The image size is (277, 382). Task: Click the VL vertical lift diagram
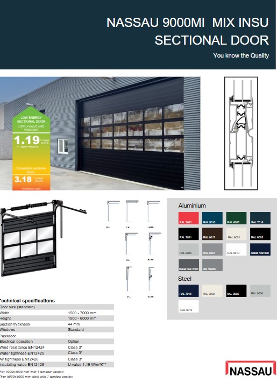(129, 279)
